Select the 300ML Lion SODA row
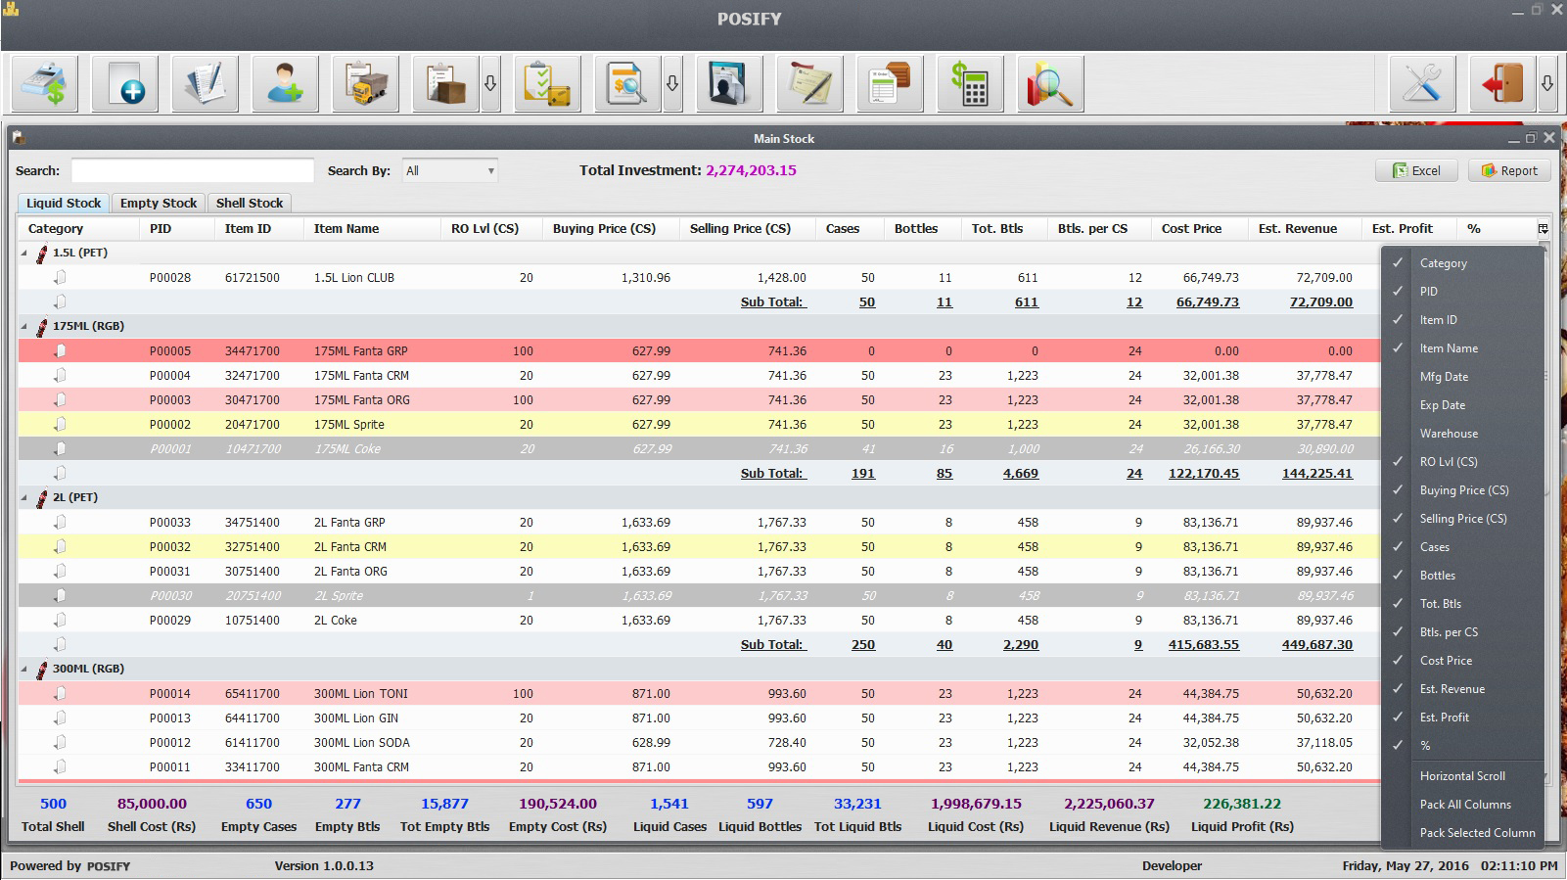 coord(699,743)
